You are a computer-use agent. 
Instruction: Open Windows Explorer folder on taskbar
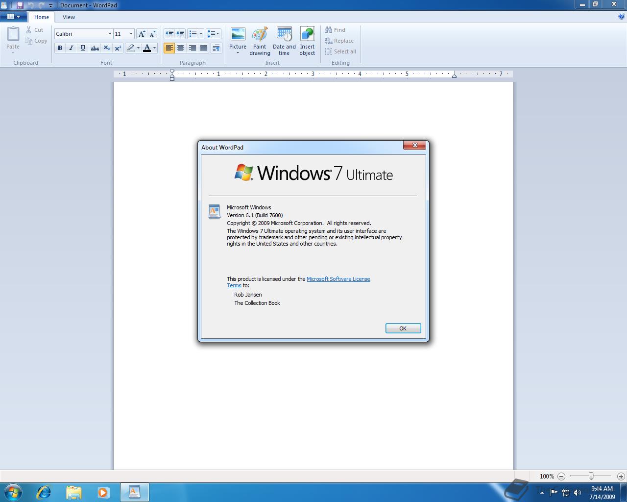pyautogui.click(x=73, y=492)
